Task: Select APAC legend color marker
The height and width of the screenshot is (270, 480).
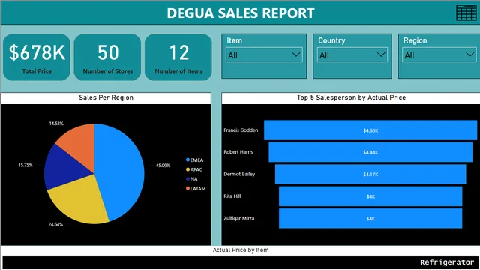Action: point(187,169)
